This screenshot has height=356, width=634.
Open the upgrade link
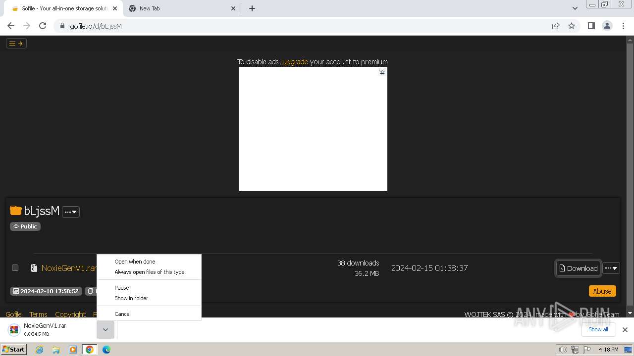click(295, 62)
